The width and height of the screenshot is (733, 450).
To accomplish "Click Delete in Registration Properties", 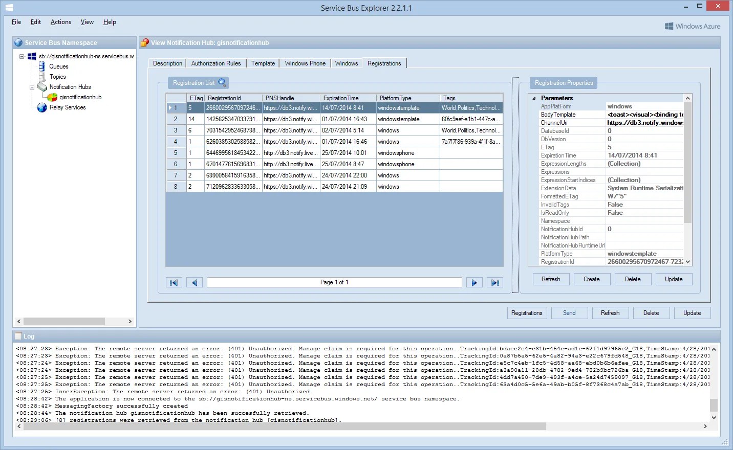I will pyautogui.click(x=633, y=279).
